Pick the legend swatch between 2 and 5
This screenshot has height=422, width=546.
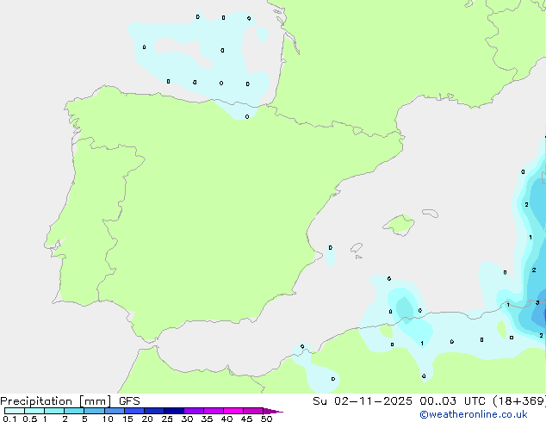tap(74, 411)
